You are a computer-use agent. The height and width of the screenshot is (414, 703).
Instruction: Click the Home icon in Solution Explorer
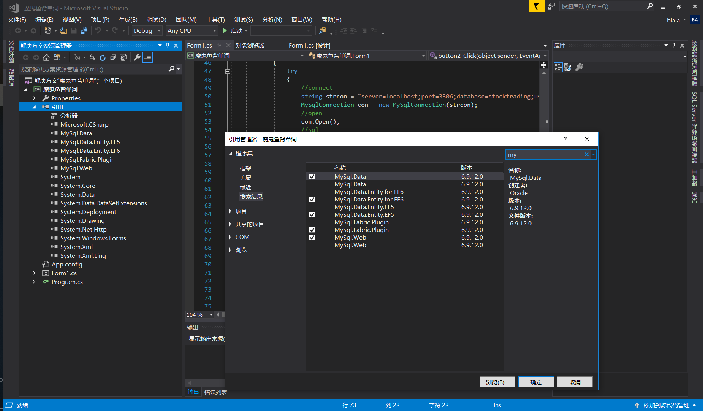[x=46, y=57]
